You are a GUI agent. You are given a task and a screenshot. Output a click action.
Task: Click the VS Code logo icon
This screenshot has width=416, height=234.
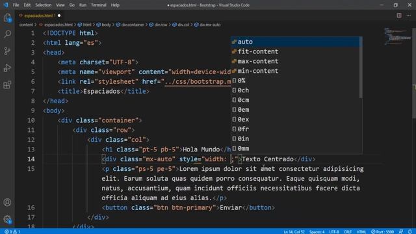[6, 5]
